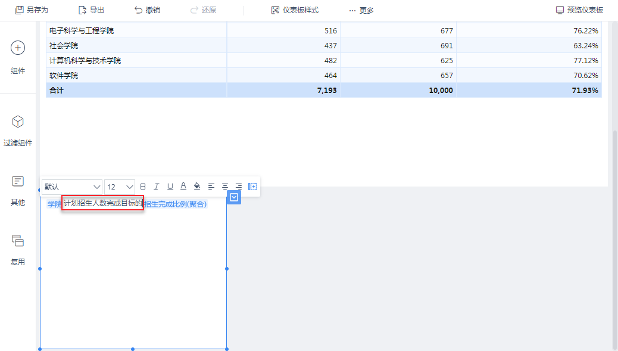Open the text component dropdown arrow
The width and height of the screenshot is (618, 351).
[234, 197]
